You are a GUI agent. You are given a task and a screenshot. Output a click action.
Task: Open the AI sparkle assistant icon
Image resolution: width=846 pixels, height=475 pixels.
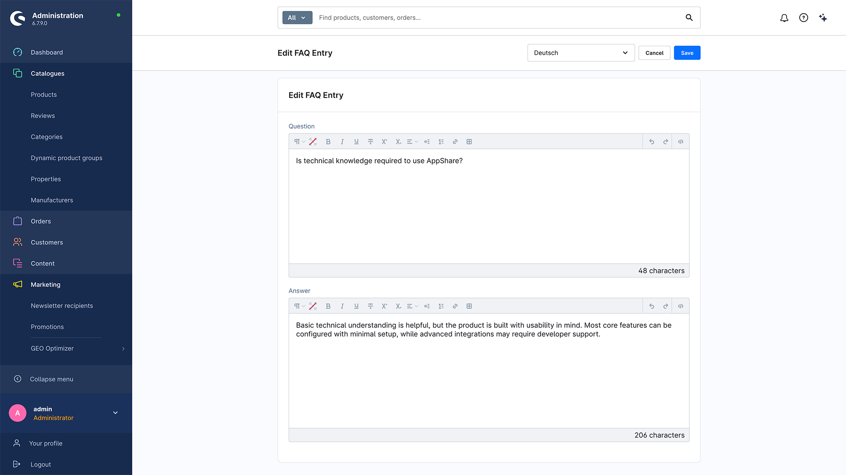[x=823, y=18]
